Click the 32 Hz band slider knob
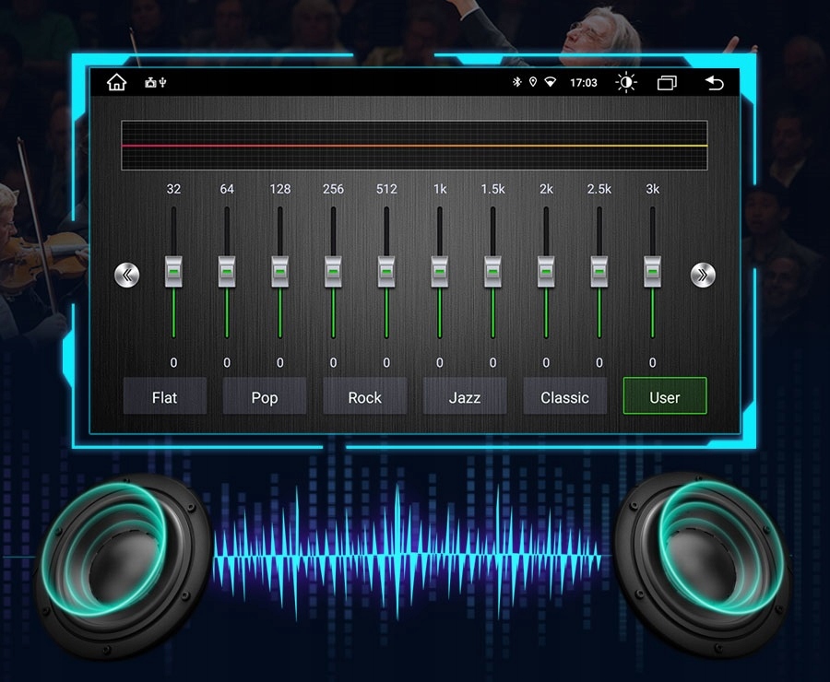This screenshot has width=830, height=682. 173,272
